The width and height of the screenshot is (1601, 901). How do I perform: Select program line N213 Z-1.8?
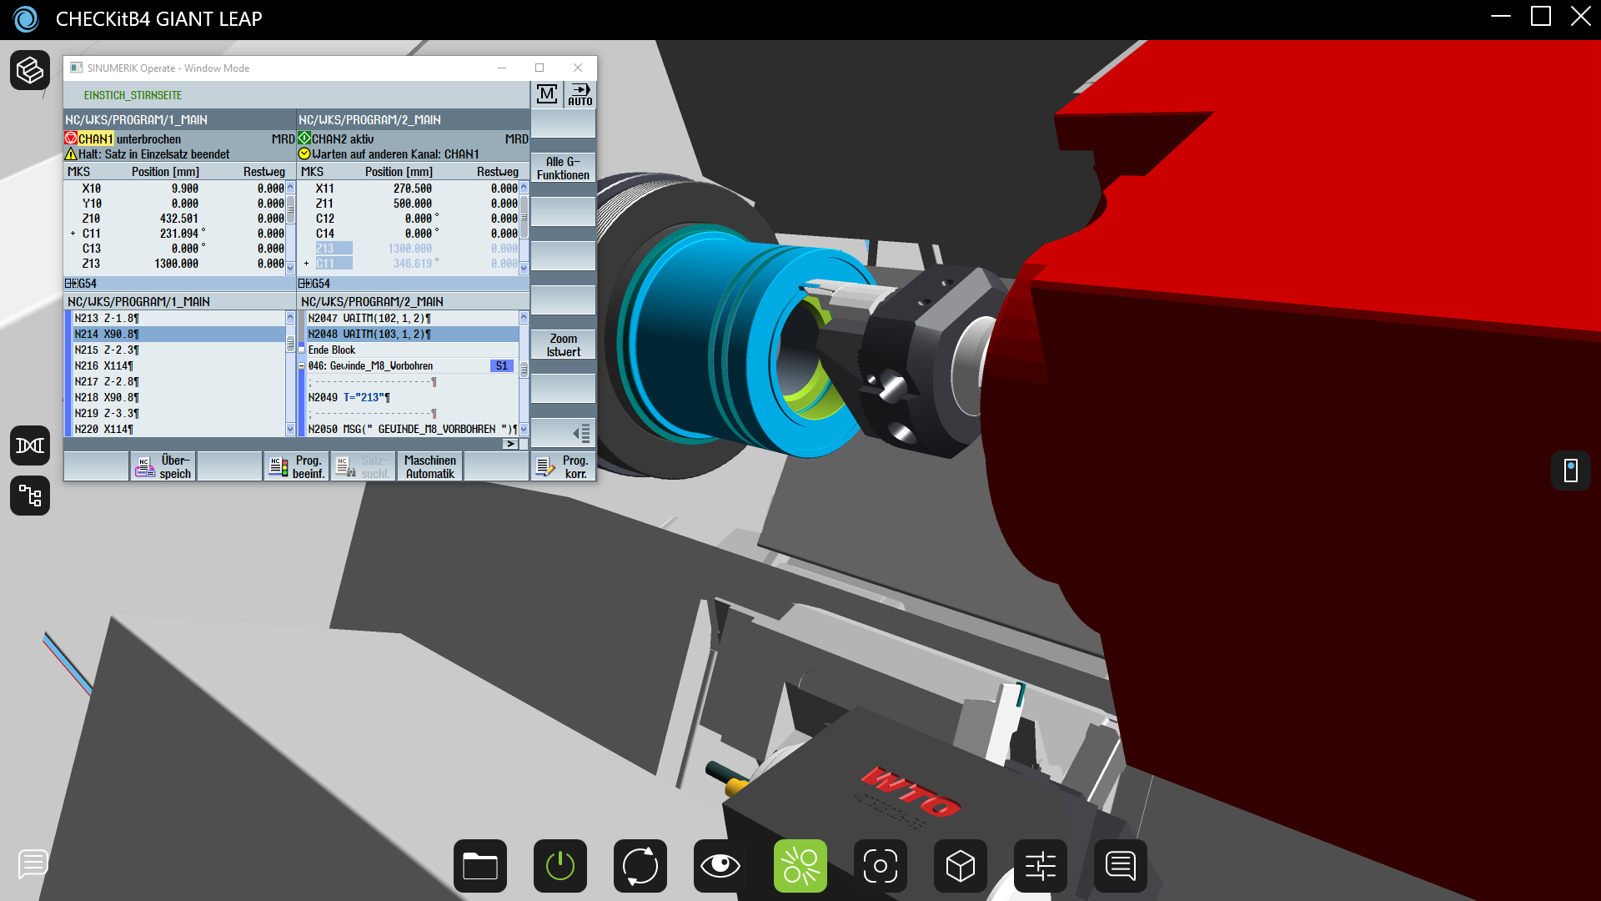pos(178,318)
